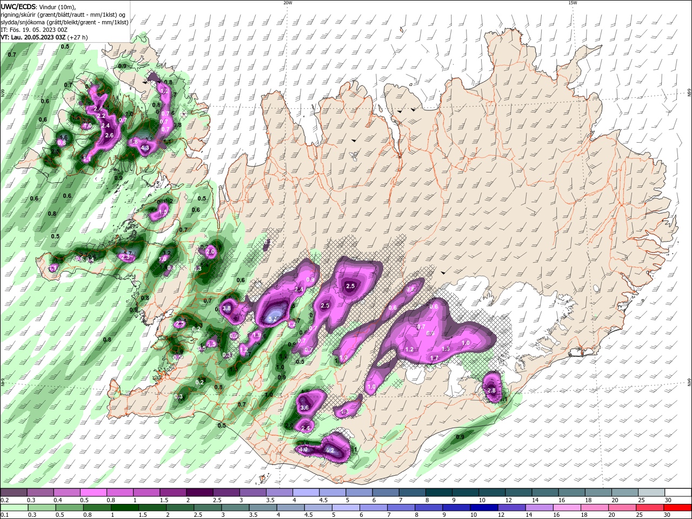
Task: Click the UWC/ECDS title text
Action: (18, 6)
